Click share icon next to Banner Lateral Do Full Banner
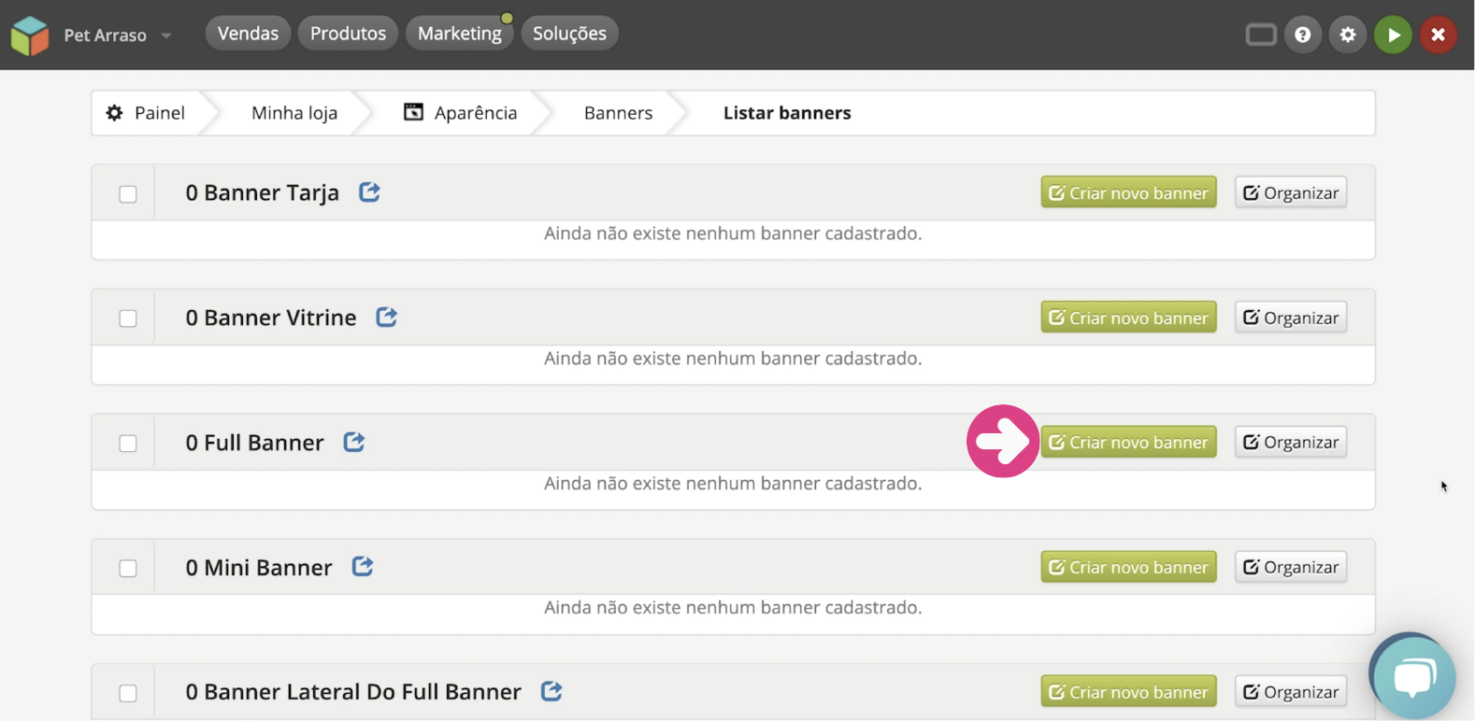Screen dimensions: 1475x721 click(552, 691)
